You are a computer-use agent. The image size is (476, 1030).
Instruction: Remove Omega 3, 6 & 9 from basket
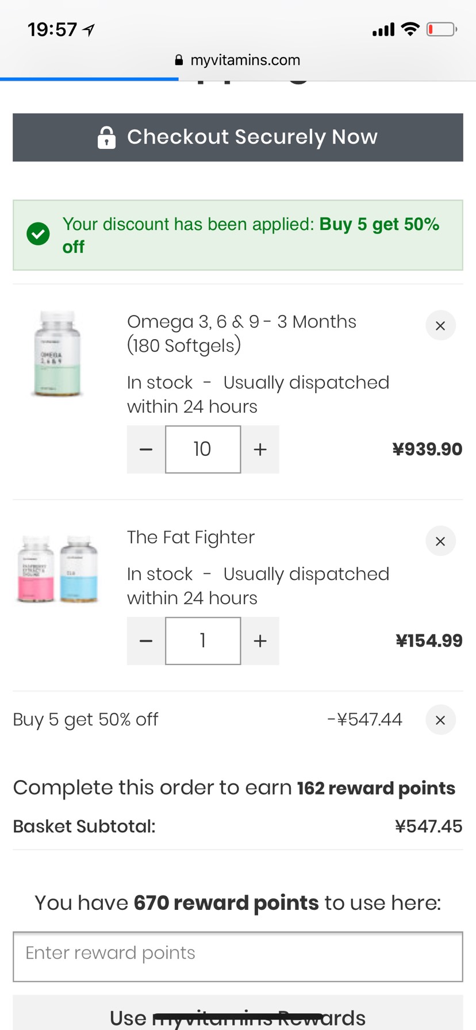tap(440, 325)
